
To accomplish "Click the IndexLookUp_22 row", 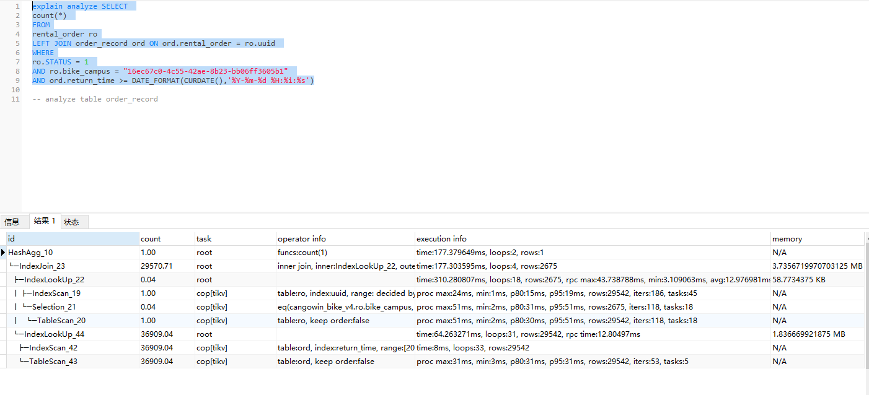I will tap(54, 280).
